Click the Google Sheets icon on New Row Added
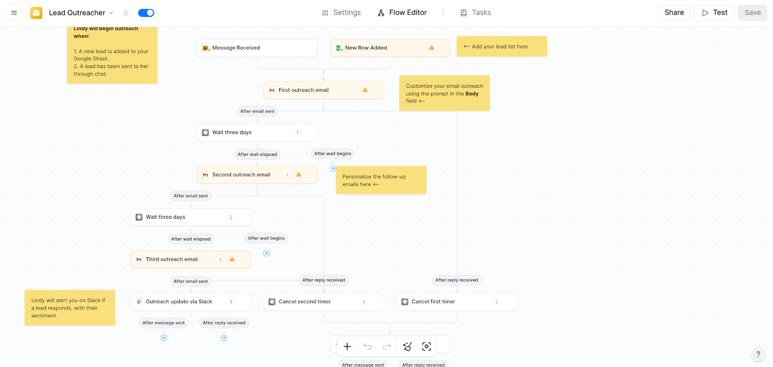Viewport: 773px width, 367px height. click(339, 48)
